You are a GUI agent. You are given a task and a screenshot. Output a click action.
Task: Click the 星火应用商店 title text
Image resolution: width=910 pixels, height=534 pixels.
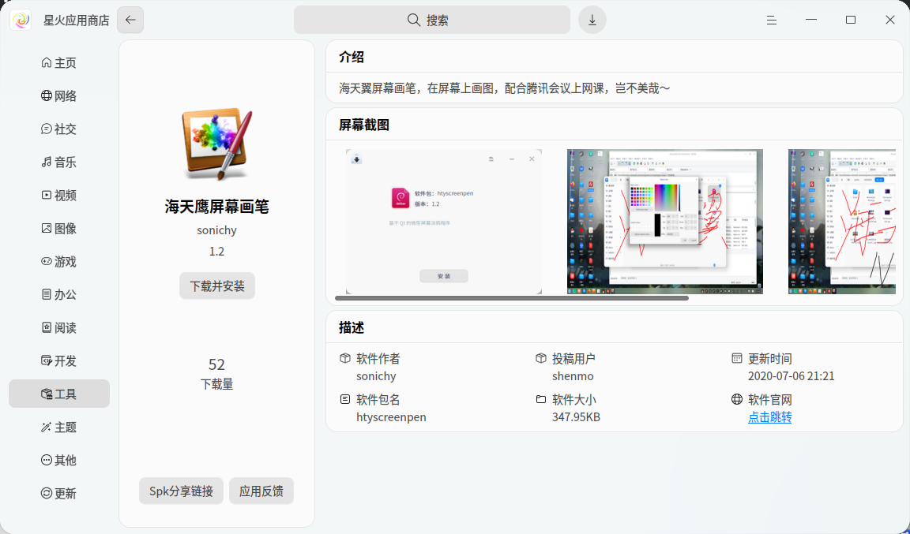pyautogui.click(x=76, y=21)
